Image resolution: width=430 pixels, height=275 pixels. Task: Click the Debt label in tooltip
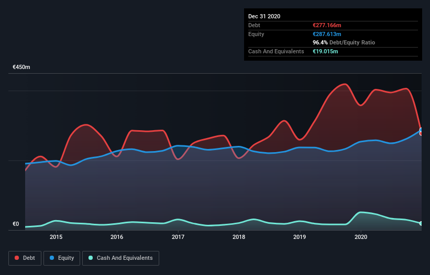(254, 25)
